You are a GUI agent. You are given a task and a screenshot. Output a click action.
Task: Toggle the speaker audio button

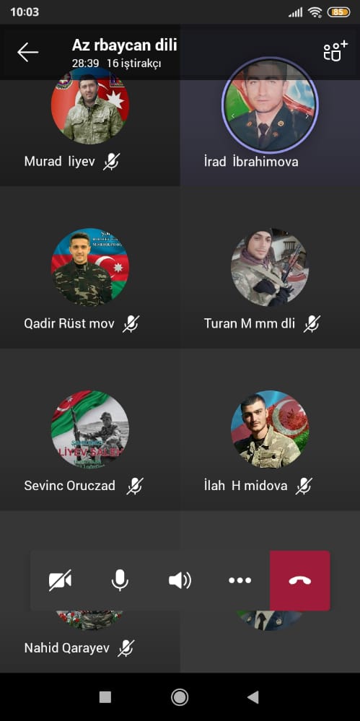180,580
